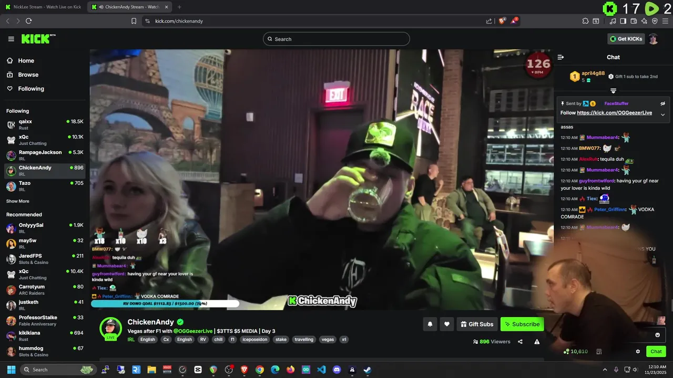673x378 pixels.
Task: Click ChickenAndy's channel avatar with LIVE badge
Action: click(111, 329)
